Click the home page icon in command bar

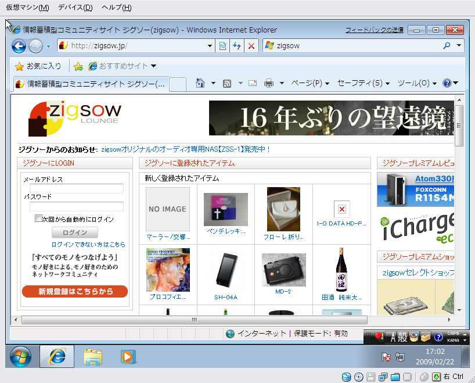(200, 83)
